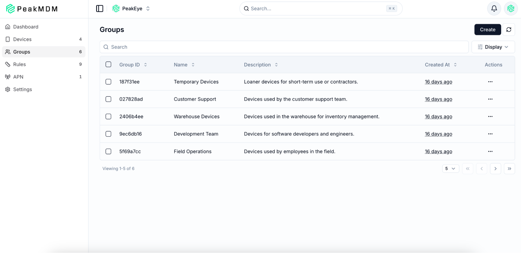Click the refresh groups icon

[508, 30]
